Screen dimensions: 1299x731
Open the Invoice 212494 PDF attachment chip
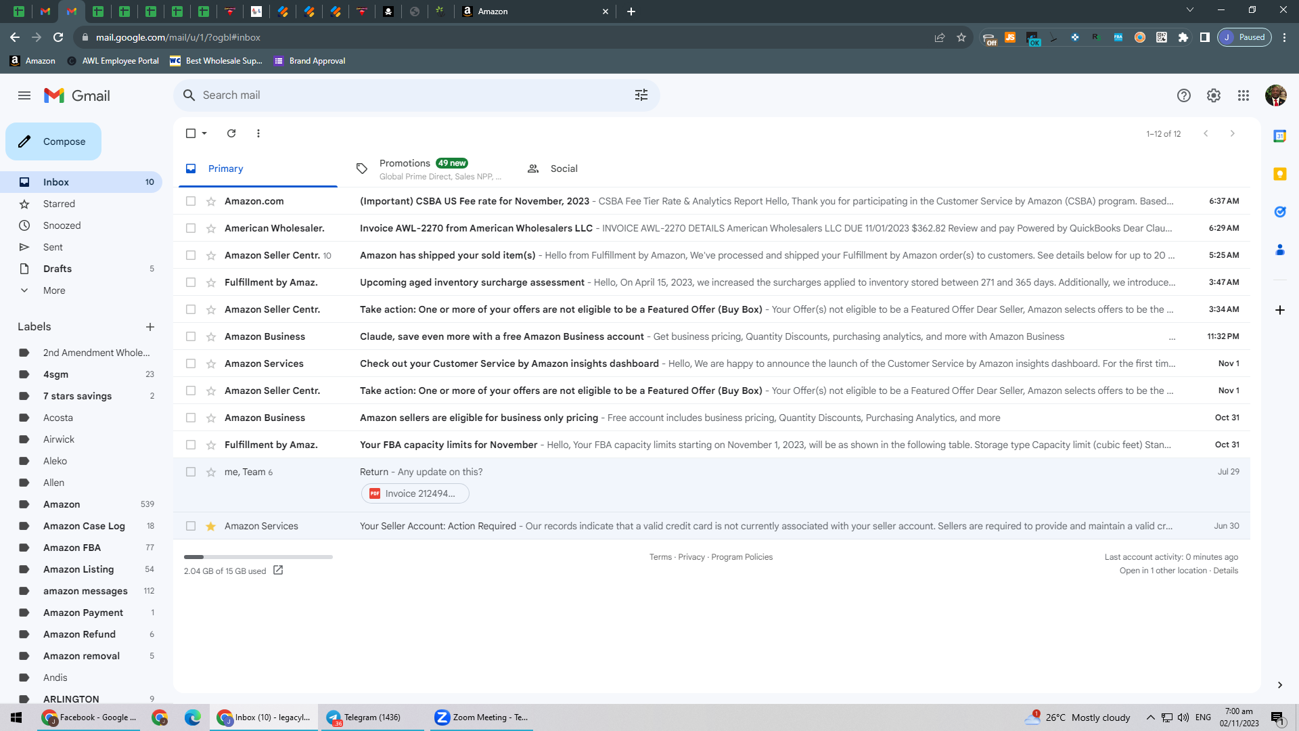(x=415, y=493)
